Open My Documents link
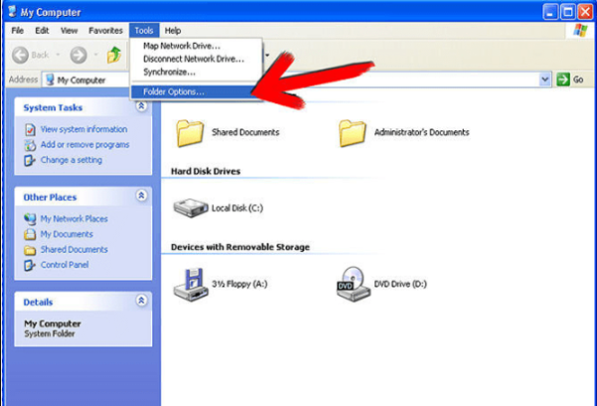This screenshot has width=597, height=406. coord(67,234)
